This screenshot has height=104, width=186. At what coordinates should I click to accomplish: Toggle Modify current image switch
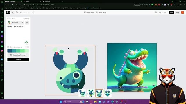27,47
